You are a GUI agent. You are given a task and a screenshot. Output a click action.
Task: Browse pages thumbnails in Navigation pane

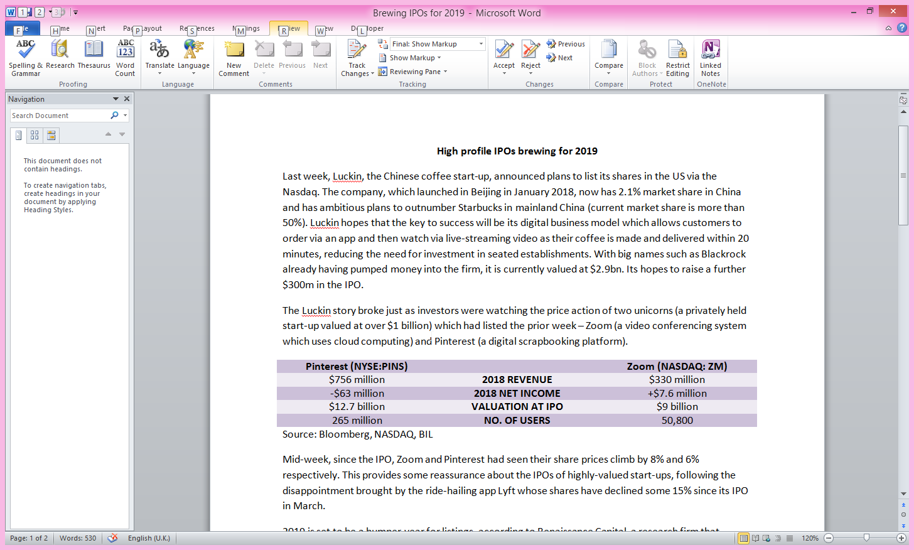(35, 135)
